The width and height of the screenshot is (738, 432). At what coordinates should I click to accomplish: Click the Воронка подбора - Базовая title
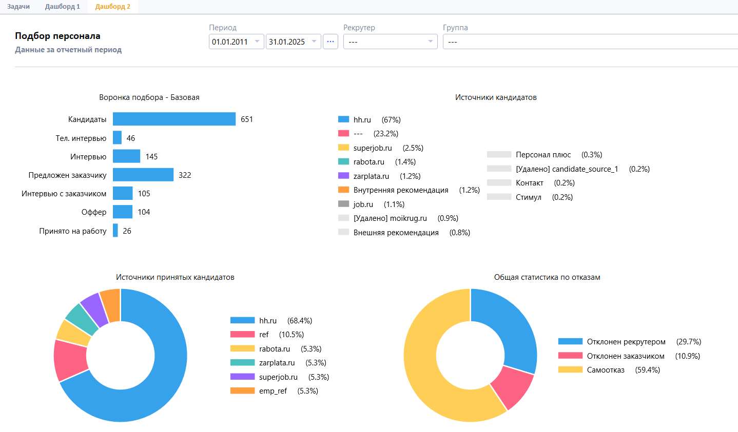pos(149,97)
